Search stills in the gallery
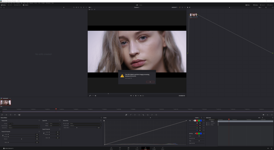The image size is (274, 150). 81,7
